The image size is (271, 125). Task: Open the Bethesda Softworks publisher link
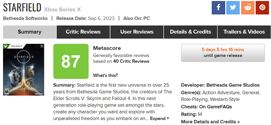(25, 19)
